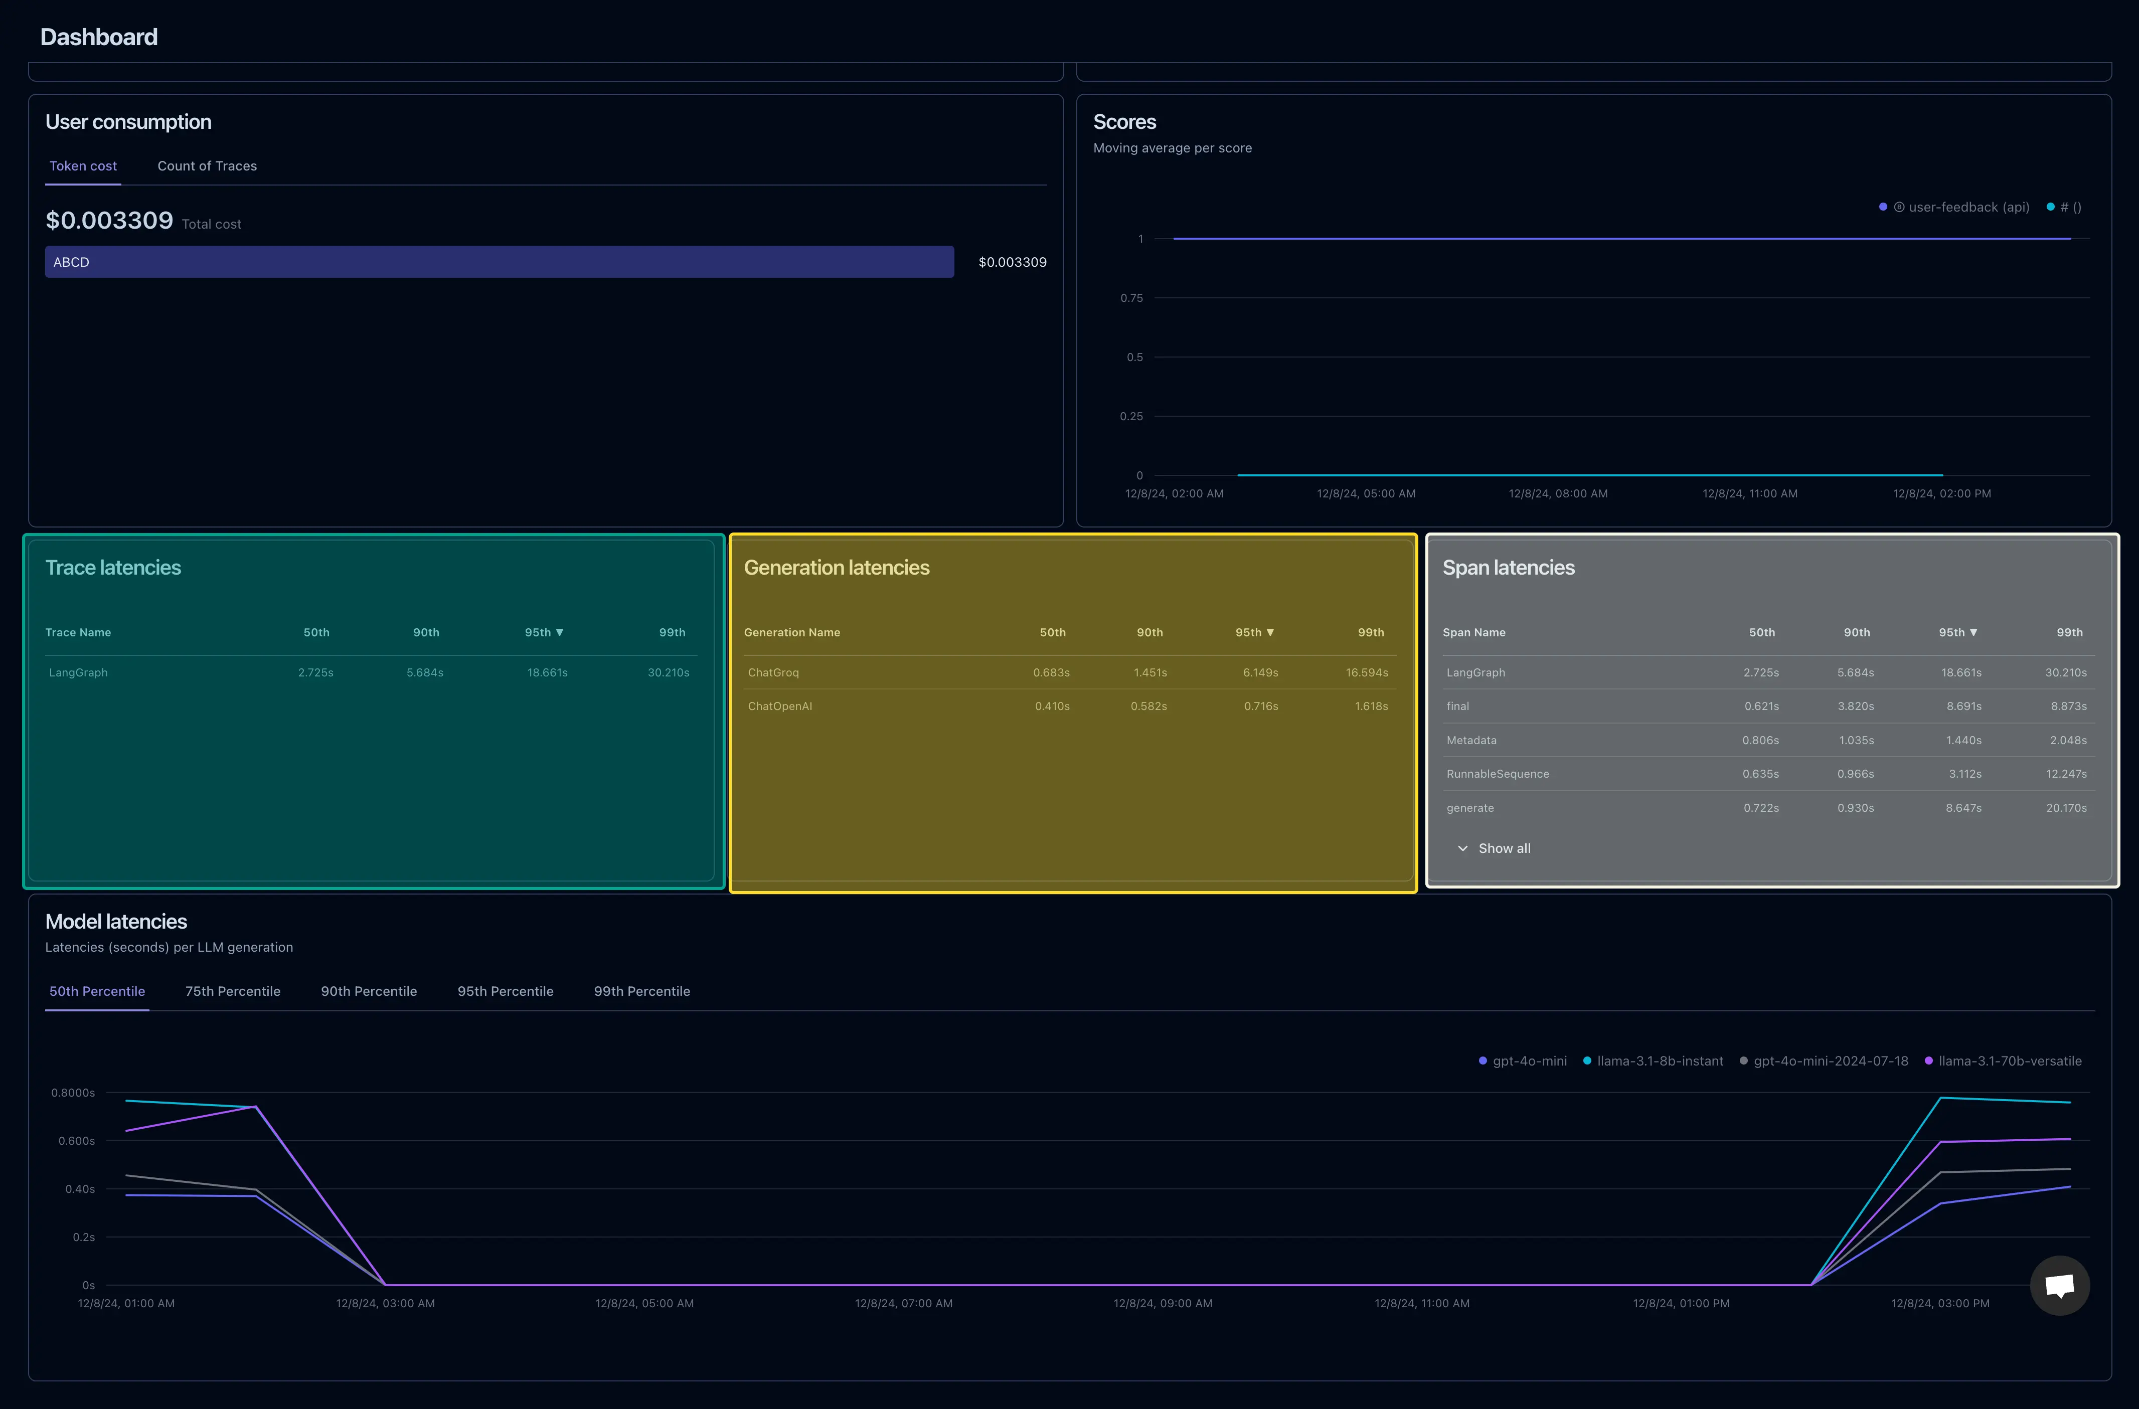
Task: Click the chevron icon beside Show all
Action: pos(1462,848)
